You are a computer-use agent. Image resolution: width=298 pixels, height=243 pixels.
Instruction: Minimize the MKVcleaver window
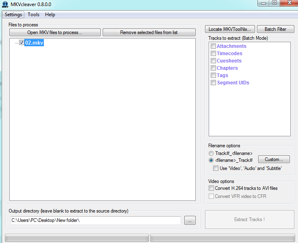point(263,3)
